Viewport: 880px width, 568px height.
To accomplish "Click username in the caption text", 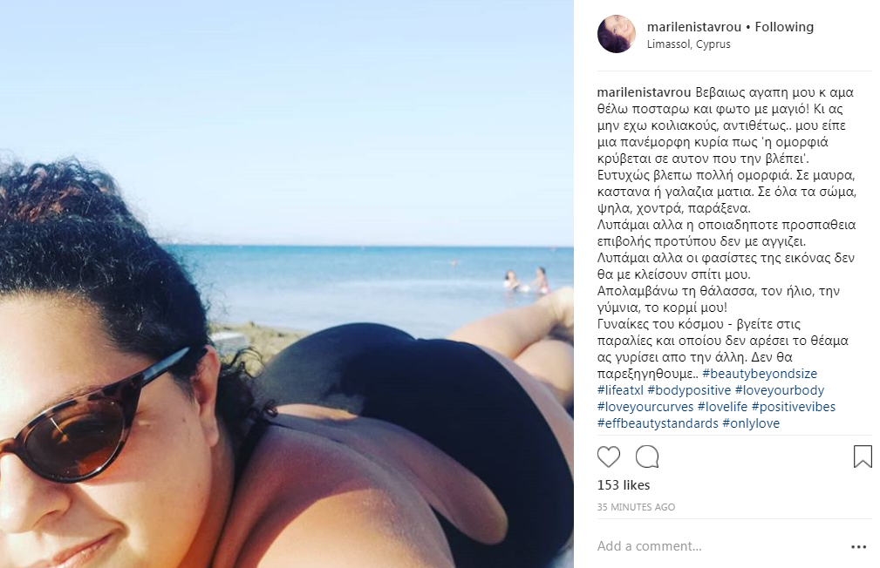I will click(644, 92).
